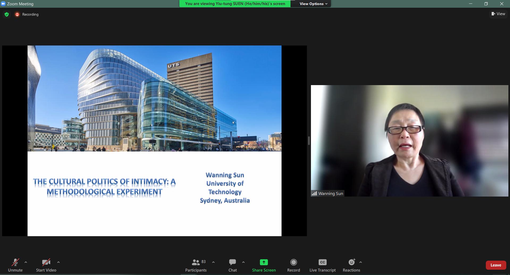Screen dimensions: 510x275
Task: Click the green encryption shield icon
Action: [7, 14]
